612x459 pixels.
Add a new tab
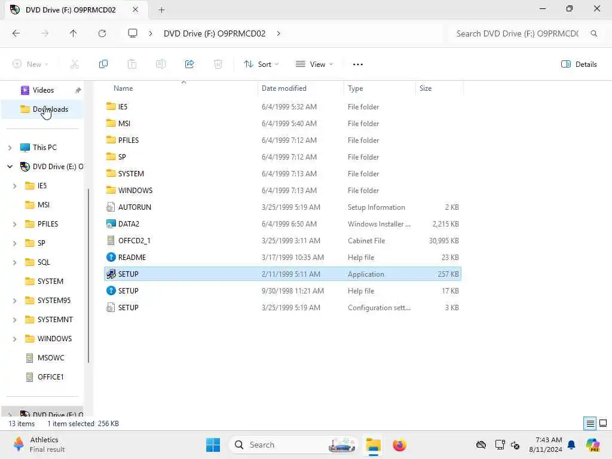pos(161,10)
